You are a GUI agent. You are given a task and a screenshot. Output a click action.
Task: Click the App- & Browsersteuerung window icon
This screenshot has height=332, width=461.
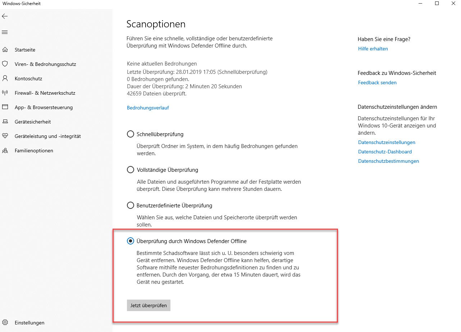tap(5, 107)
